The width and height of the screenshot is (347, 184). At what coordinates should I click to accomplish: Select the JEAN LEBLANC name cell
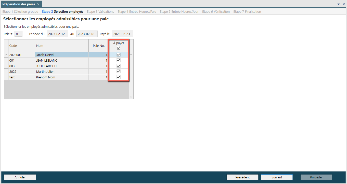tap(62, 60)
